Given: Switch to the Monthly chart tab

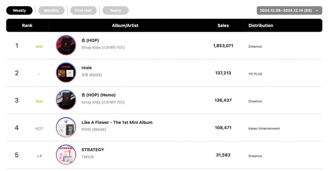Looking at the screenshot, I should 51,10.
